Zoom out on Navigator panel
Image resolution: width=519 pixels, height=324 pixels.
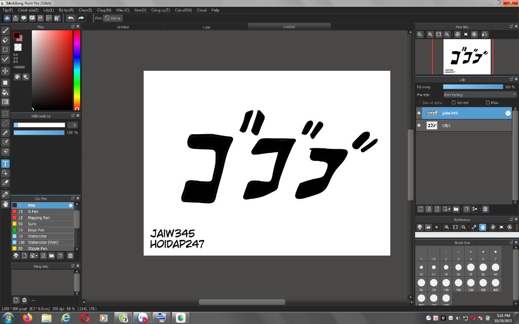coord(447,34)
